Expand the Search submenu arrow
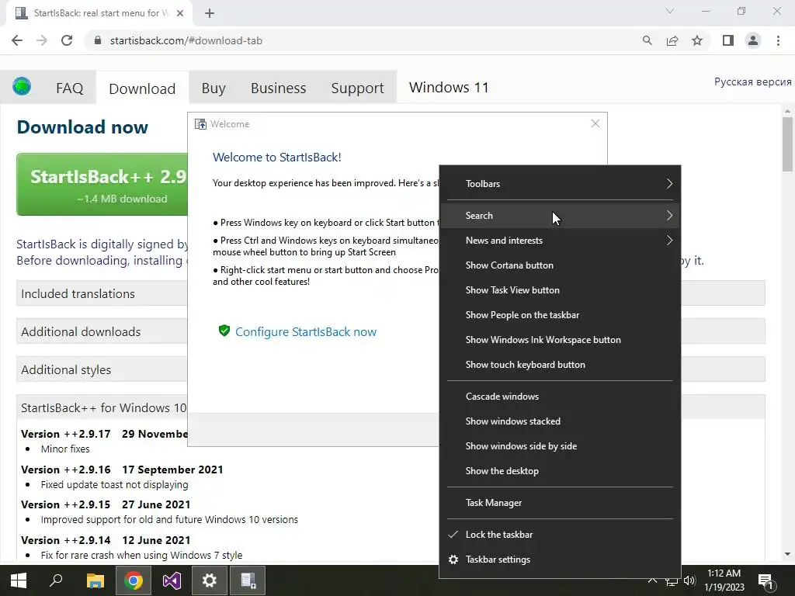Image resolution: width=795 pixels, height=596 pixels. pyautogui.click(x=669, y=216)
